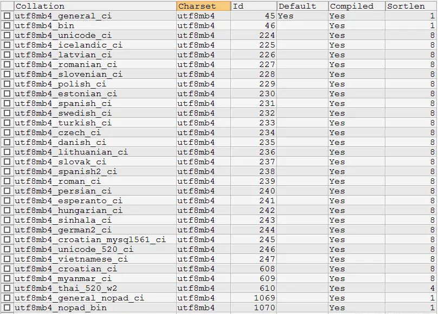
Task: Select Sortlen value 4 in thai row
Action: (x=410, y=288)
